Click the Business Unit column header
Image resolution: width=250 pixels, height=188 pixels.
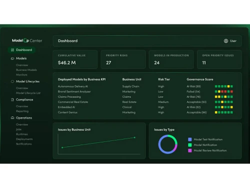pyautogui.click(x=132, y=79)
